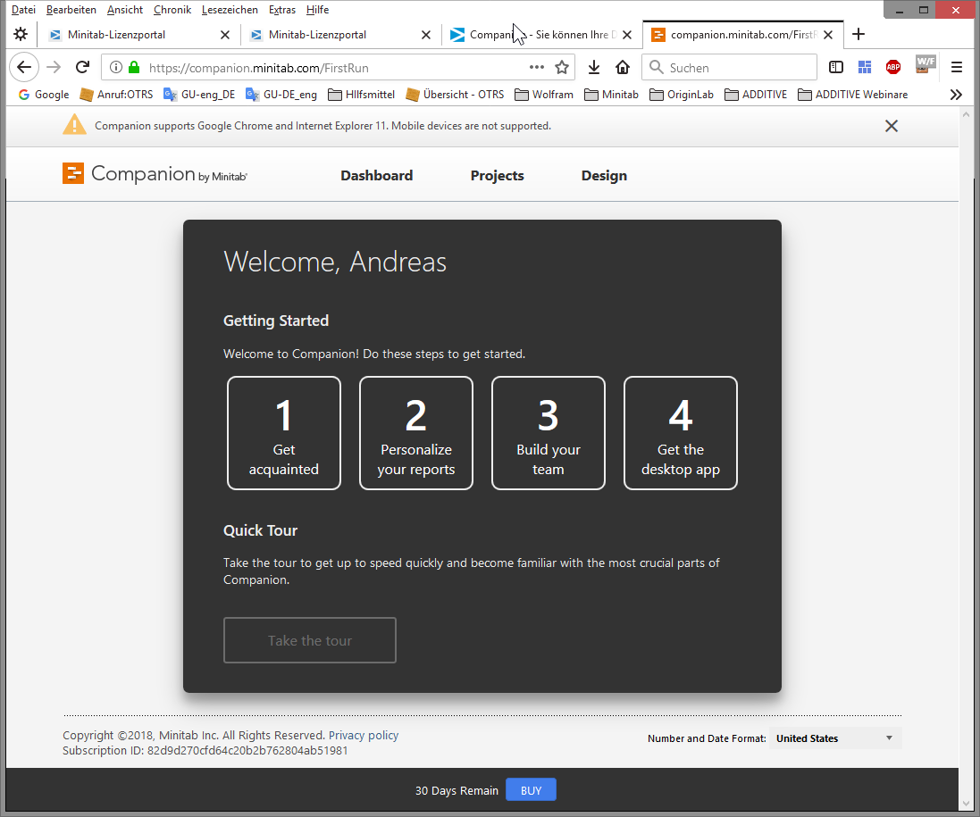The width and height of the screenshot is (980, 817).
Task: Click the Subscription ID text
Action: click(205, 751)
